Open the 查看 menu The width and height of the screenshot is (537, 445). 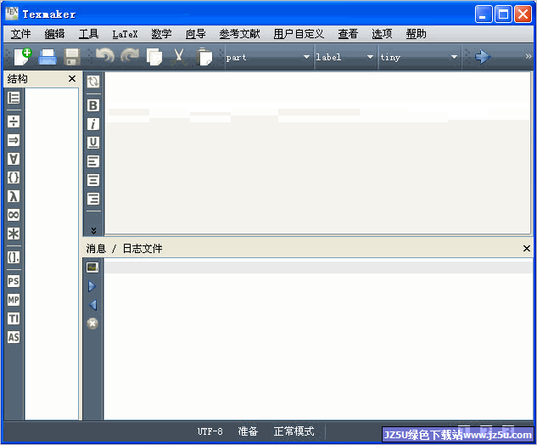point(348,34)
